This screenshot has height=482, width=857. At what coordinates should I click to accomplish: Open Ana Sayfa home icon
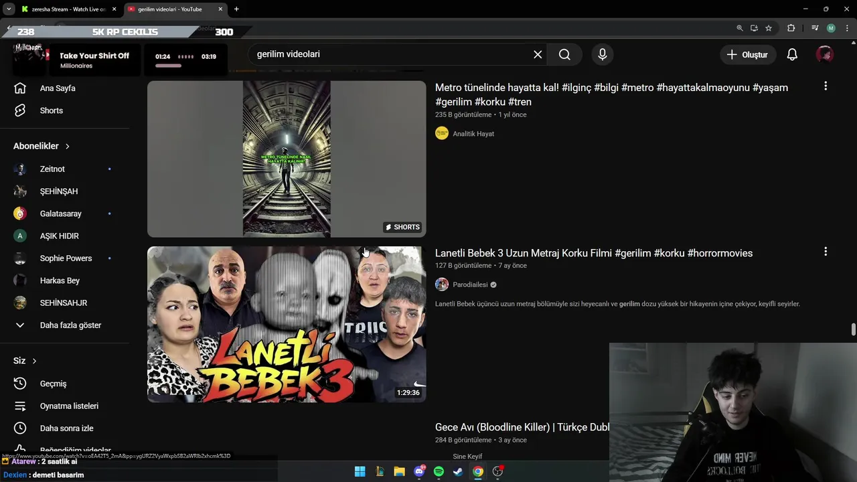click(x=20, y=88)
